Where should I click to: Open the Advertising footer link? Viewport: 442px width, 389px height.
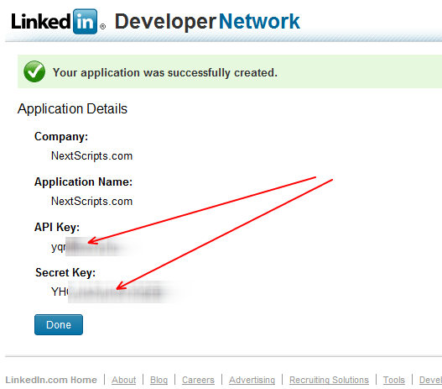pyautogui.click(x=252, y=380)
